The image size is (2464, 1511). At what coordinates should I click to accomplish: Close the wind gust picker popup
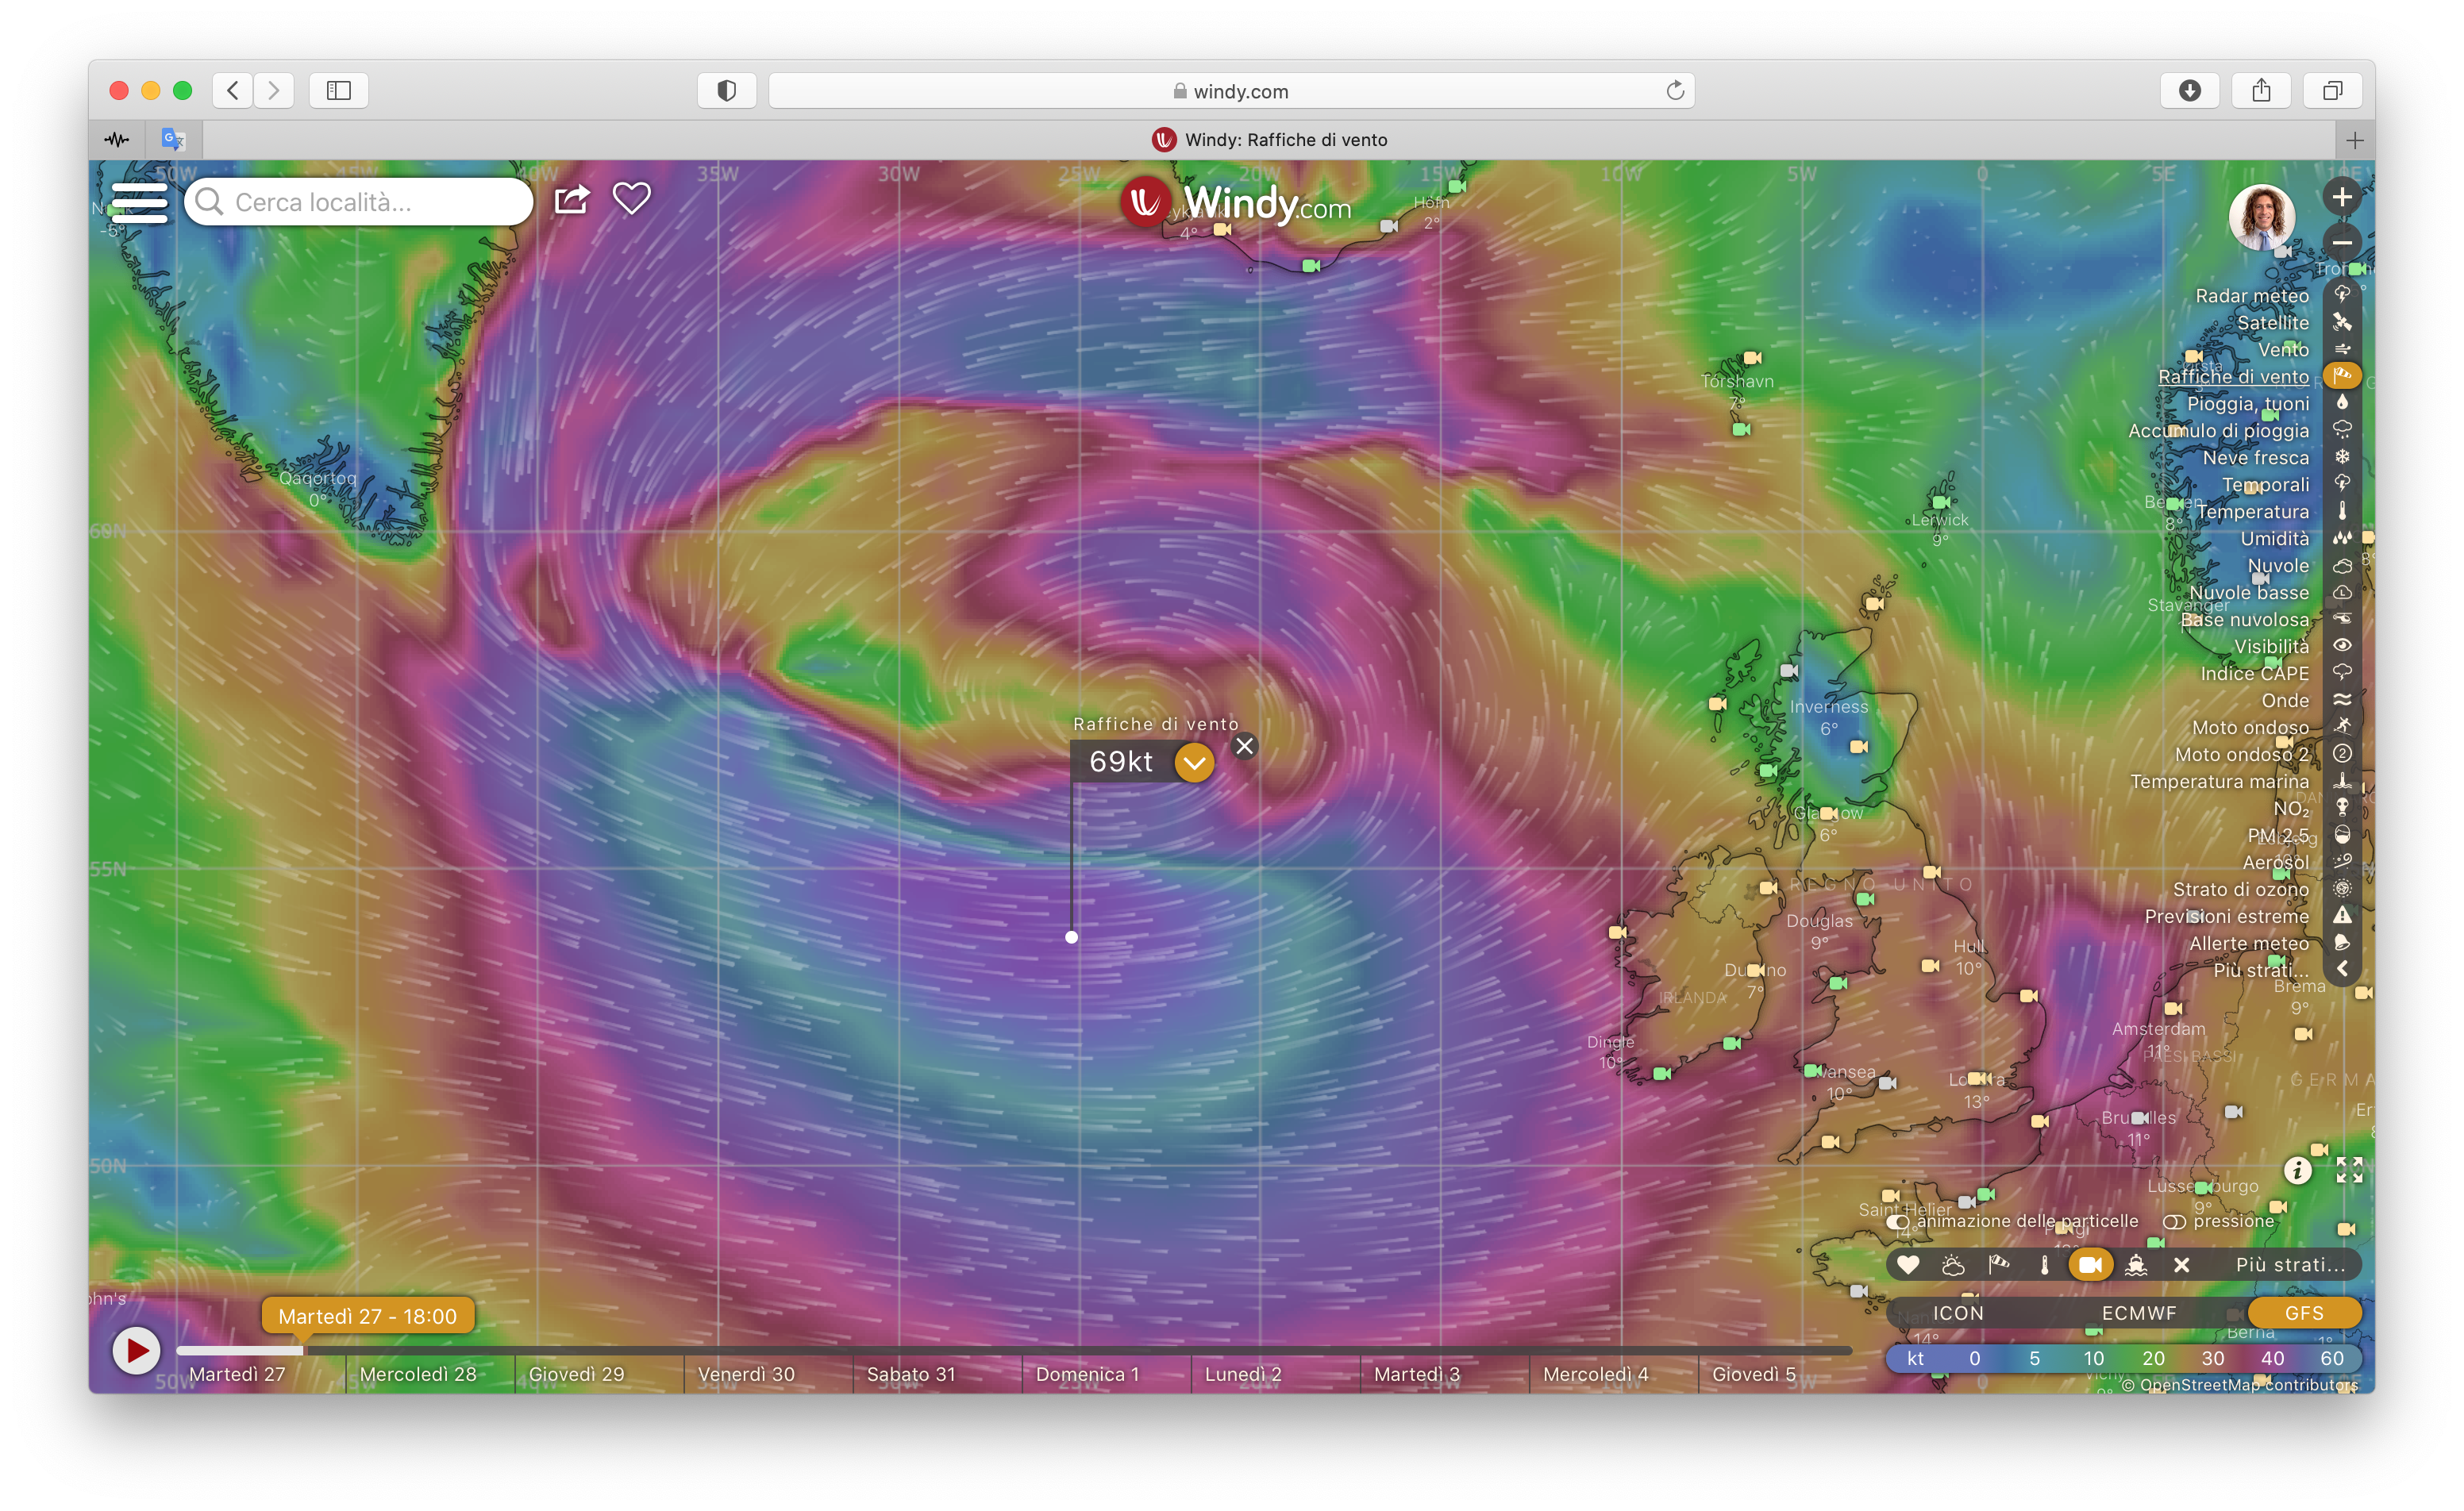(x=1244, y=746)
